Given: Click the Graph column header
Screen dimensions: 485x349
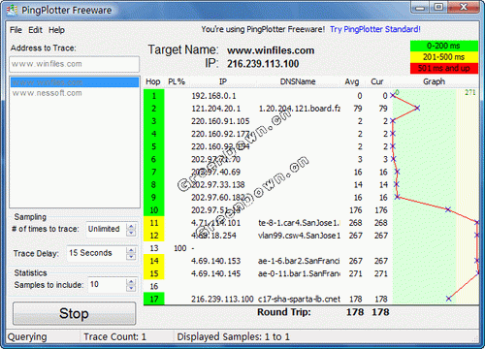Looking at the screenshot, I should (435, 81).
